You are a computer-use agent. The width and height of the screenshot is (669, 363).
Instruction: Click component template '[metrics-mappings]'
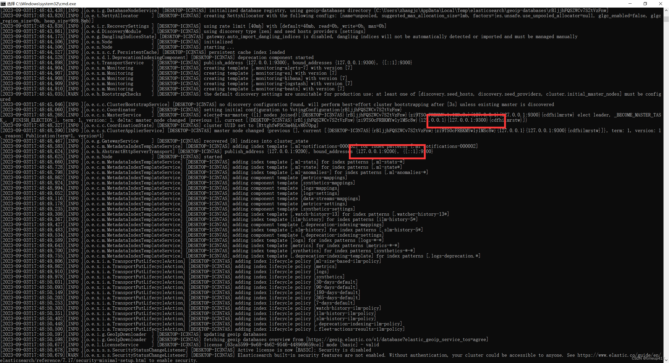coord(324,178)
